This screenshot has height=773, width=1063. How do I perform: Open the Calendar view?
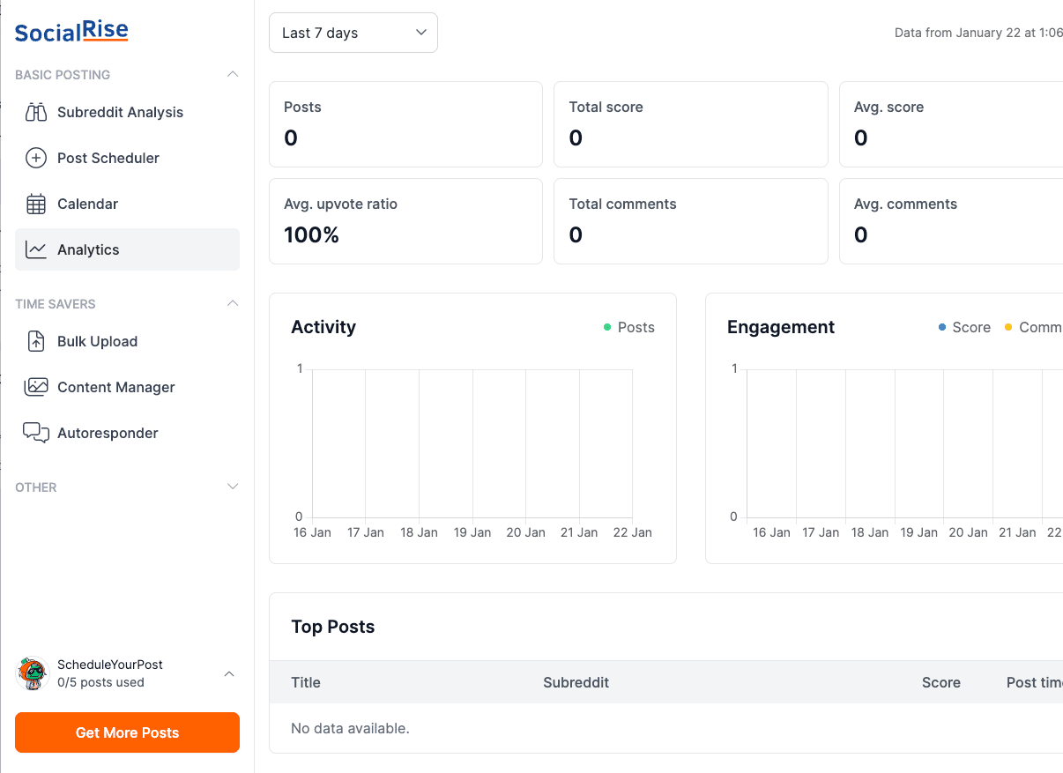click(127, 204)
